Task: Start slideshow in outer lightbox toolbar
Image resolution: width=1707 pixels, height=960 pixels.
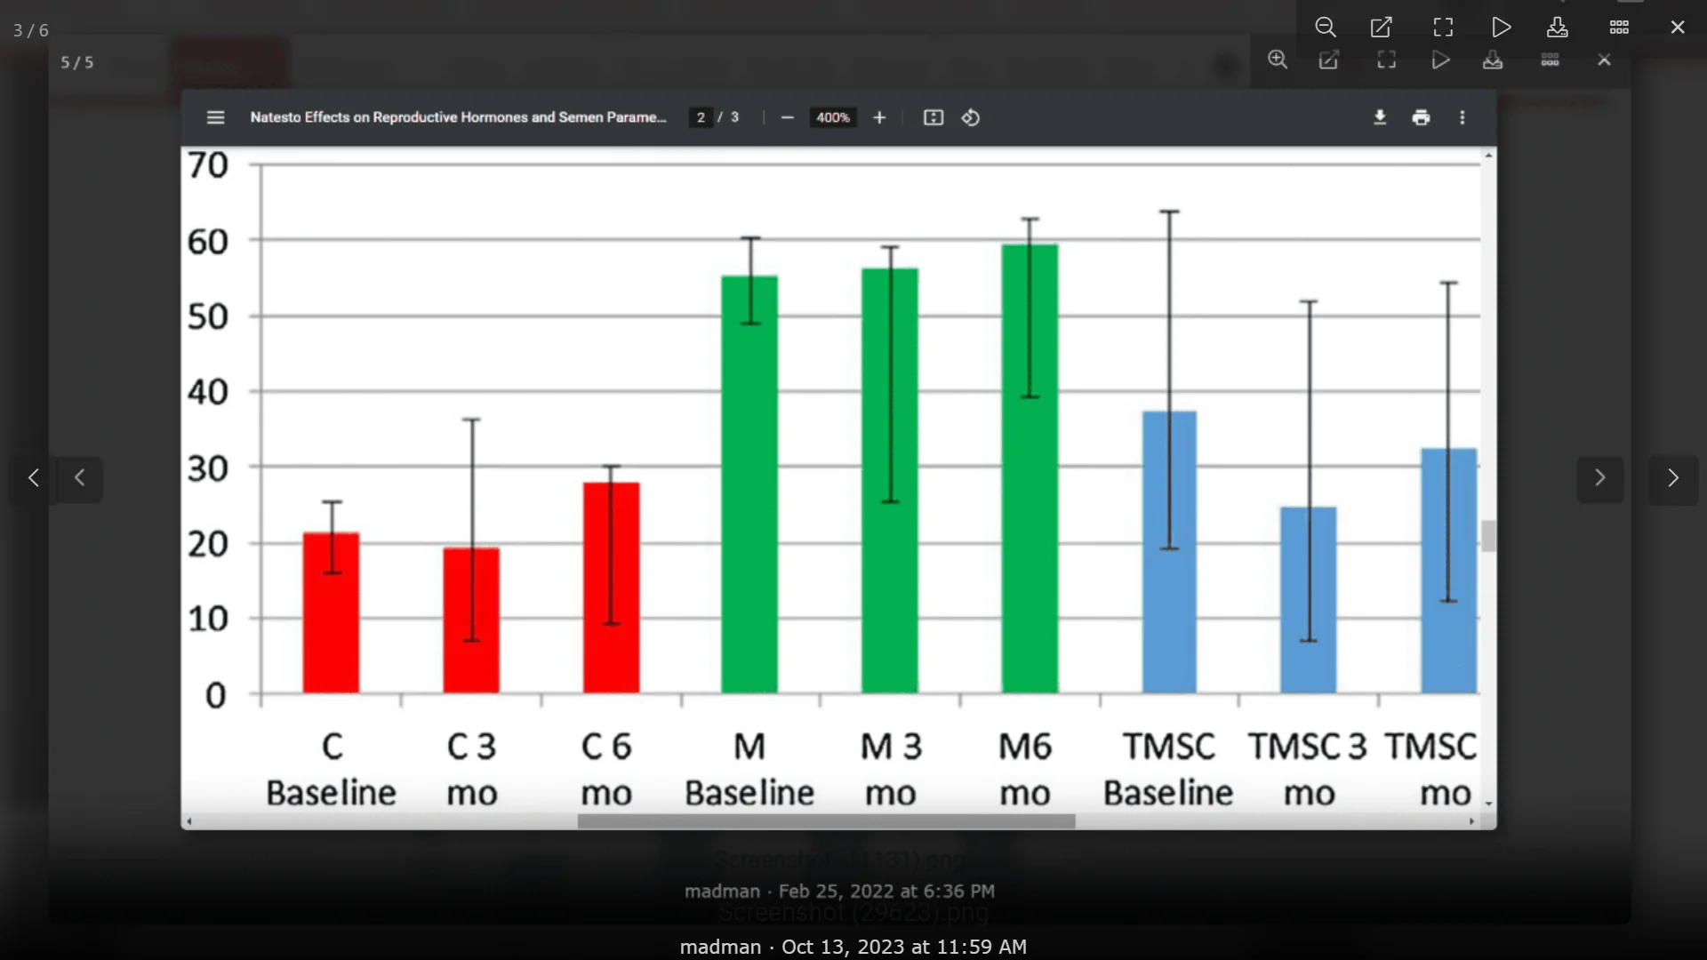Action: click(1501, 28)
